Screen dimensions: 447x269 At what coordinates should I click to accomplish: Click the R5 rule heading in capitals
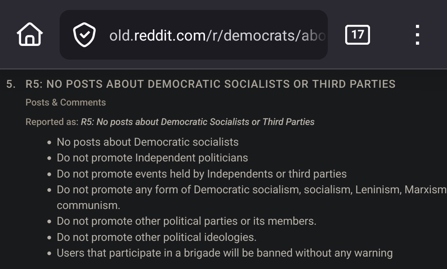[210, 84]
